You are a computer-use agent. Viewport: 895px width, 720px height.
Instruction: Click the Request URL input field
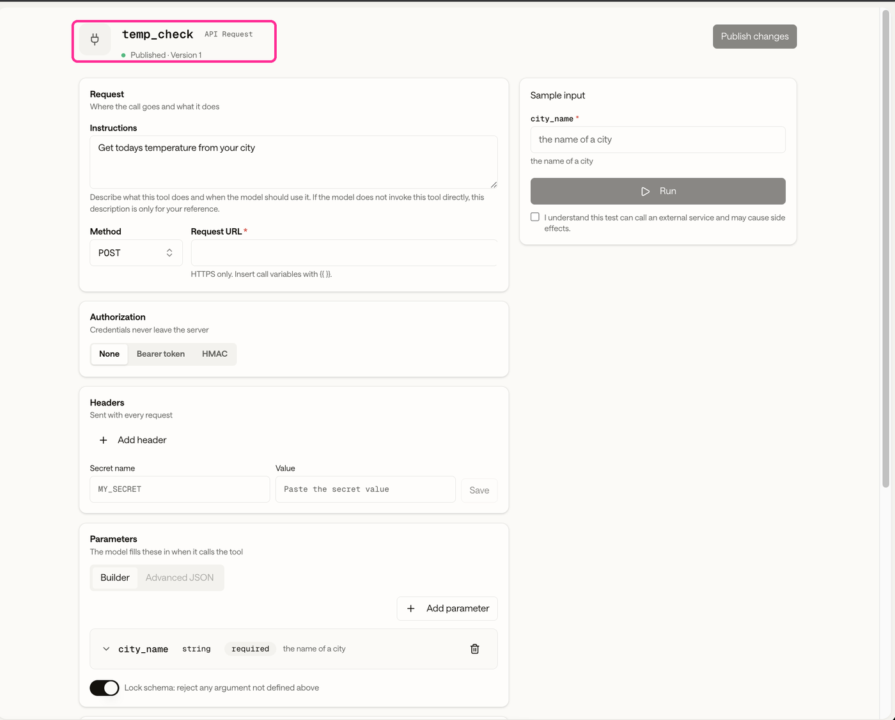(344, 253)
